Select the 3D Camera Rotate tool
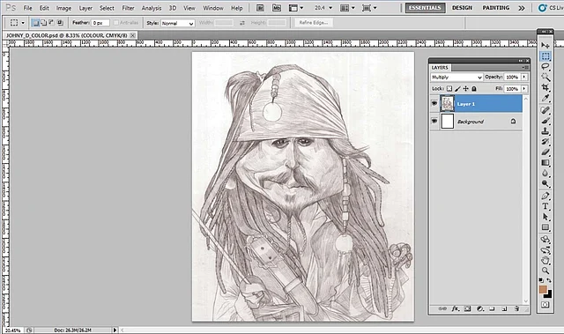 pyautogui.click(x=545, y=250)
